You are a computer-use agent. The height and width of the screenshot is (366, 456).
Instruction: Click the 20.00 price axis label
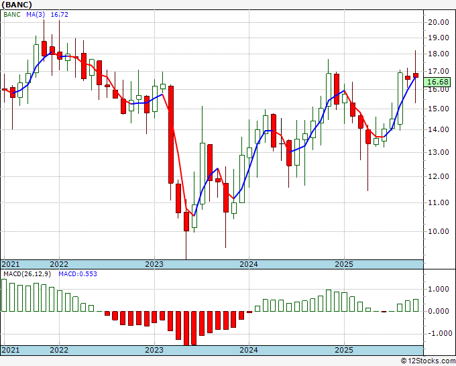(438, 22)
